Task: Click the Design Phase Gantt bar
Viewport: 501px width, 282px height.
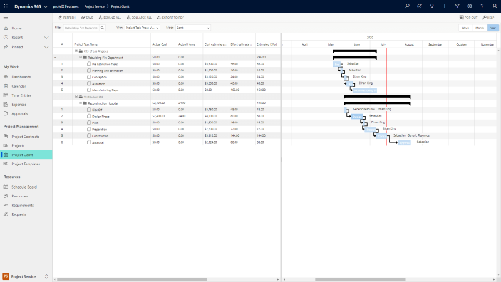Action: [356, 116]
